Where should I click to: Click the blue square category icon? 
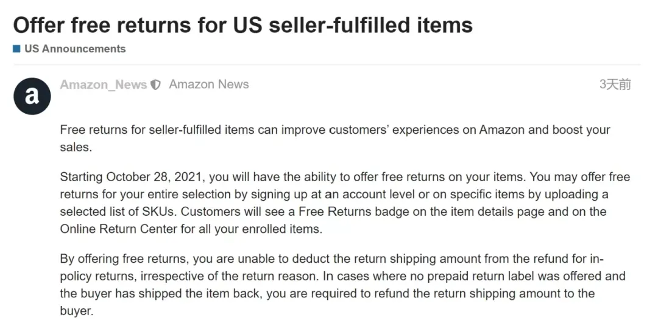pos(17,49)
